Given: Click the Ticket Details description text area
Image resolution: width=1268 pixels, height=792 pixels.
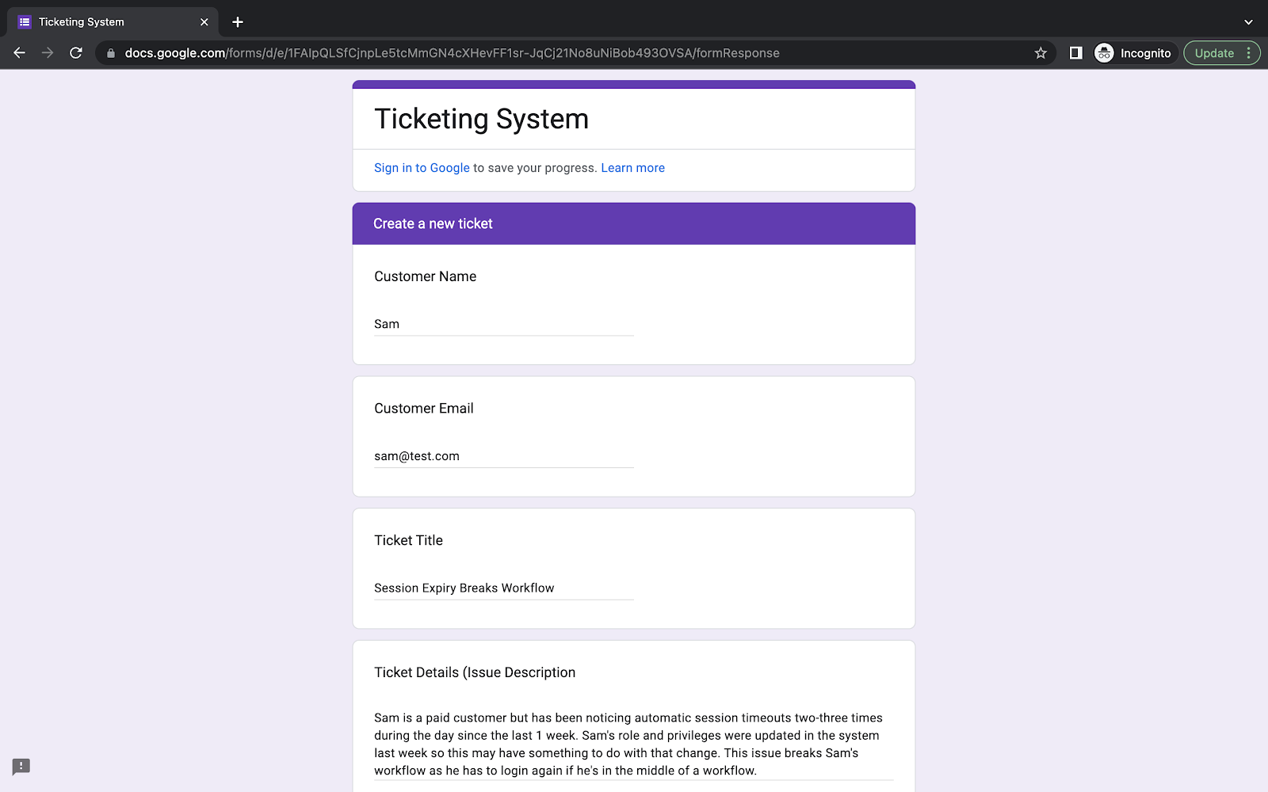Looking at the screenshot, I should click(x=634, y=744).
